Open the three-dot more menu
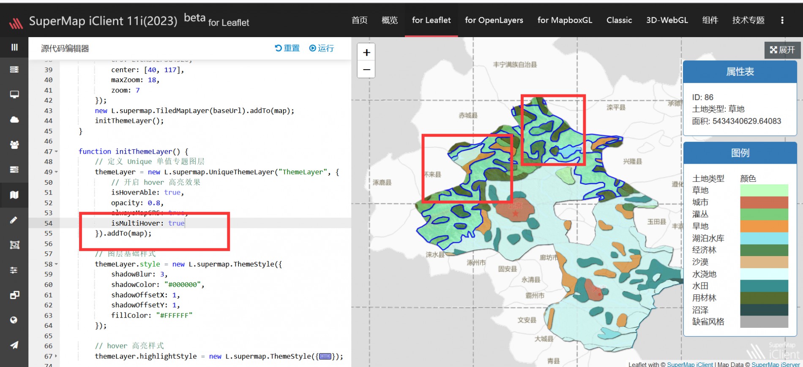This screenshot has height=367, width=803. click(782, 20)
